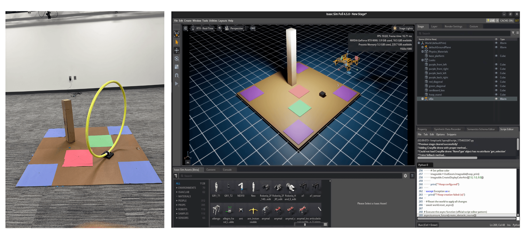
Task: Click the LIVE sync button
Action: [491, 20]
